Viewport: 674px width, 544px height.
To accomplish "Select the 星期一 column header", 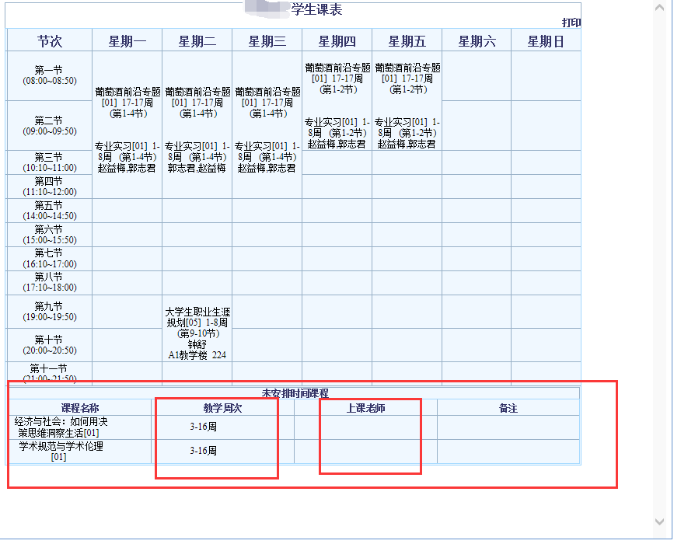I will (x=127, y=41).
